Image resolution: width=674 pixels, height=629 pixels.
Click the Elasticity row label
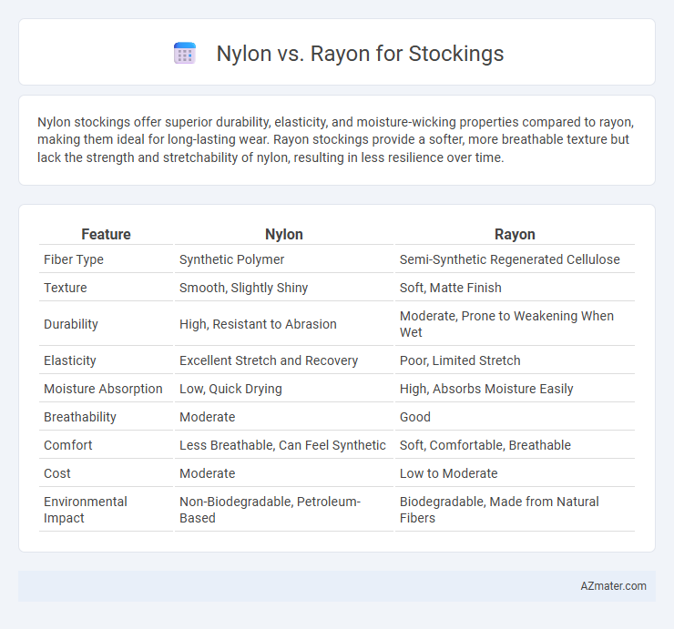(x=69, y=360)
